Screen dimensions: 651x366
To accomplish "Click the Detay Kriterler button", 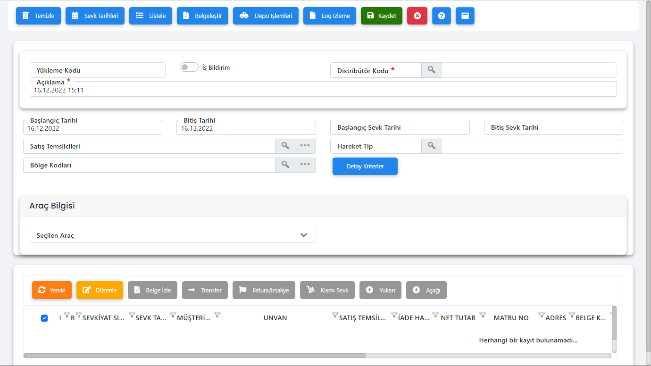I will (x=365, y=166).
